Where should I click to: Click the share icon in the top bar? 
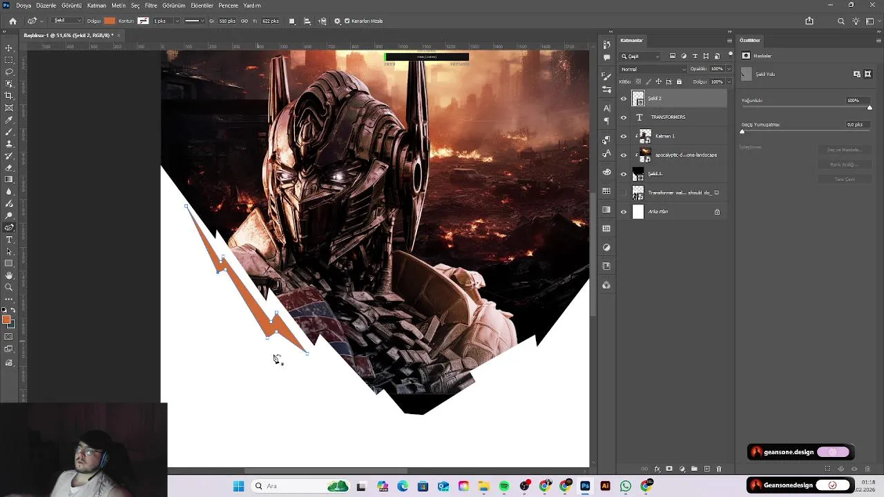coord(809,21)
